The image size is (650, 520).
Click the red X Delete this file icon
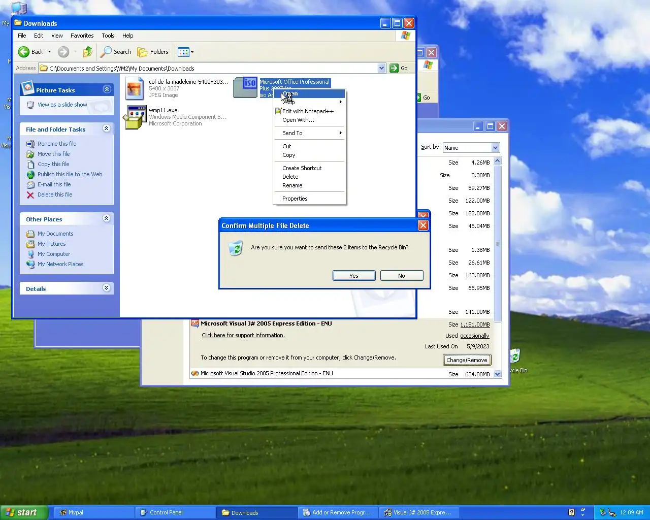[x=30, y=194]
